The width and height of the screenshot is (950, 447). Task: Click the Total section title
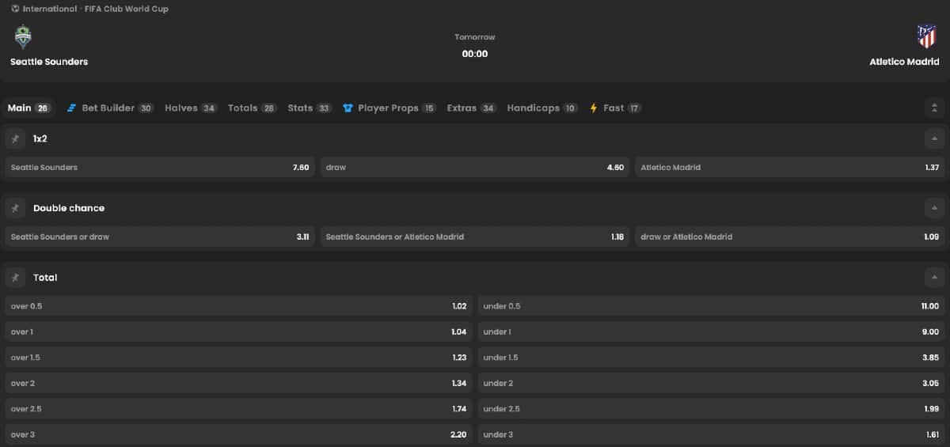click(45, 278)
